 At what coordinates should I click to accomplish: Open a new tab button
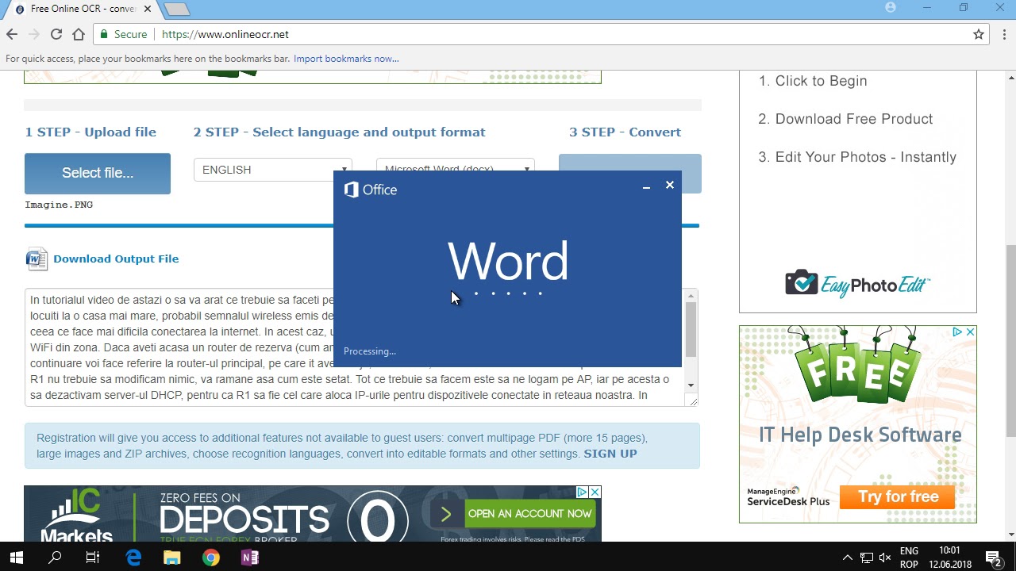coord(176,9)
